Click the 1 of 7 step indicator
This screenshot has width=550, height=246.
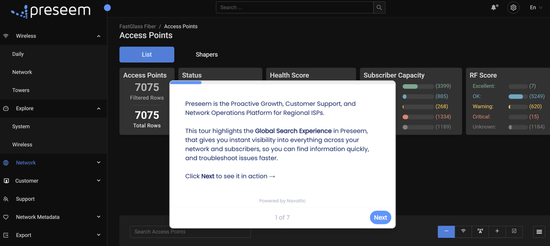(282, 218)
